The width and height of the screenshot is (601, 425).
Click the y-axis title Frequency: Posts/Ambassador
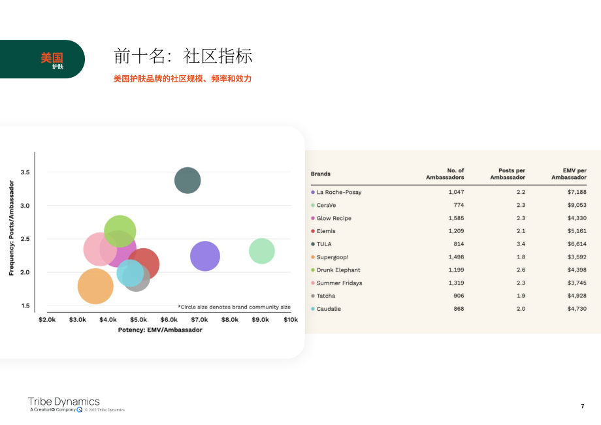click(12, 228)
